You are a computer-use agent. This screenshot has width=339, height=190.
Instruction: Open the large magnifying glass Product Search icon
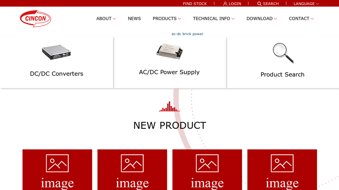283,53
